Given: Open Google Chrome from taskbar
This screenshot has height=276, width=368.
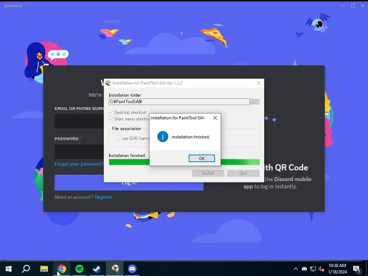Looking at the screenshot, I should click(62, 269).
